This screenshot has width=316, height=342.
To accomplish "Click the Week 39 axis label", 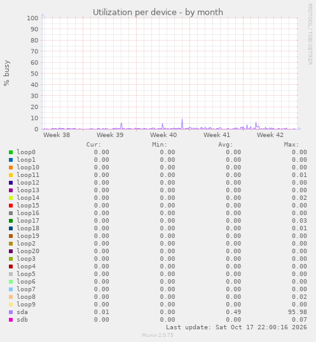I will pos(110,135).
